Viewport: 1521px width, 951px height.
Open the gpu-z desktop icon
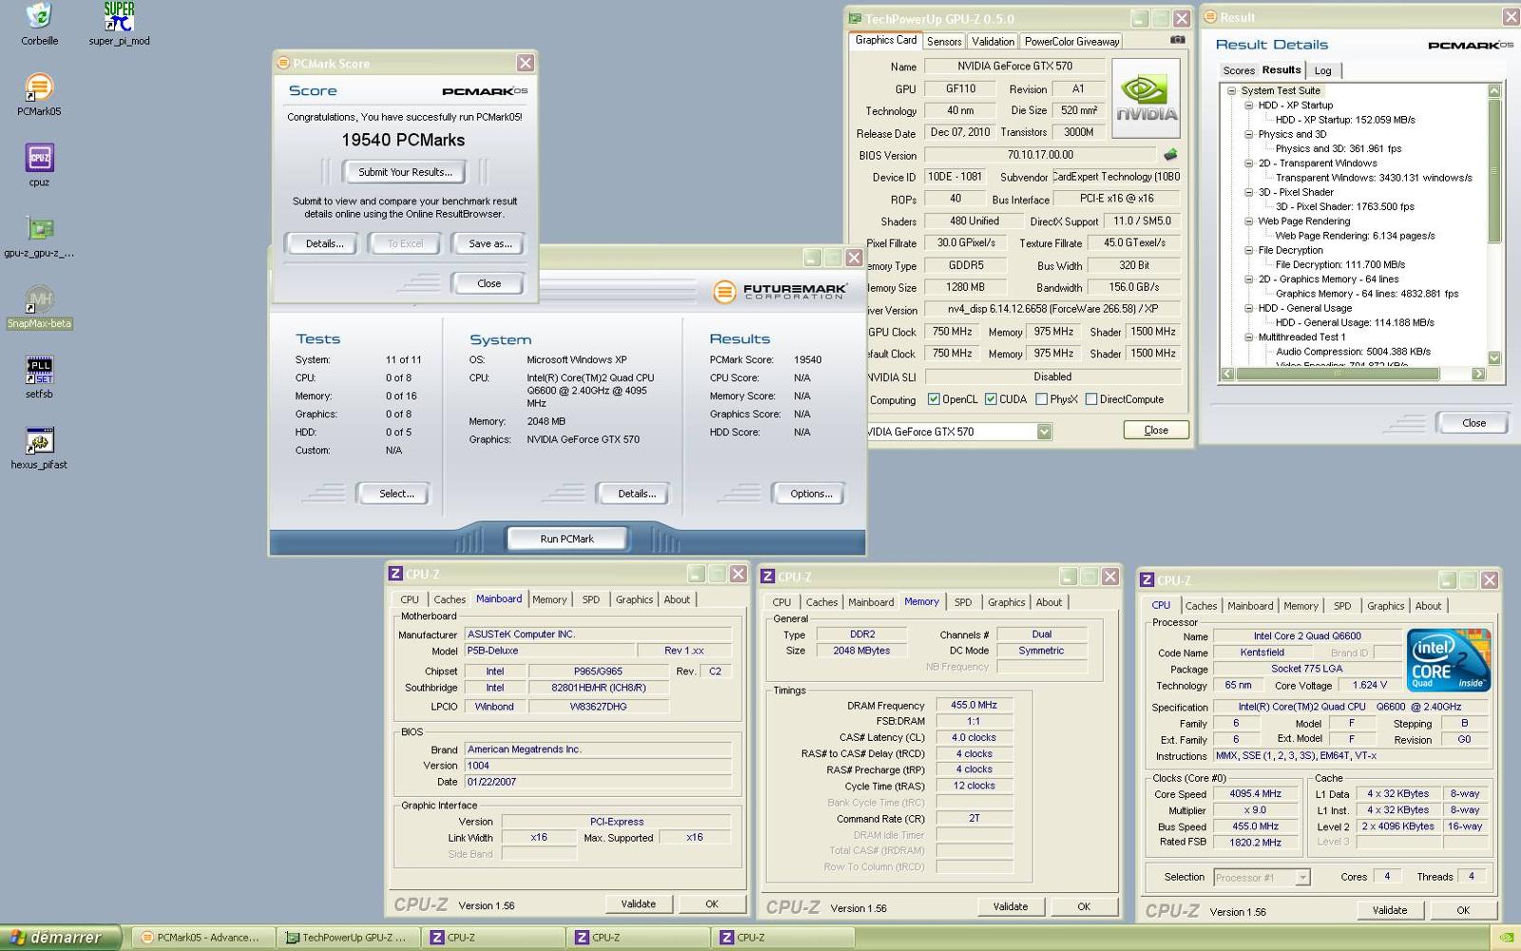pos(39,229)
